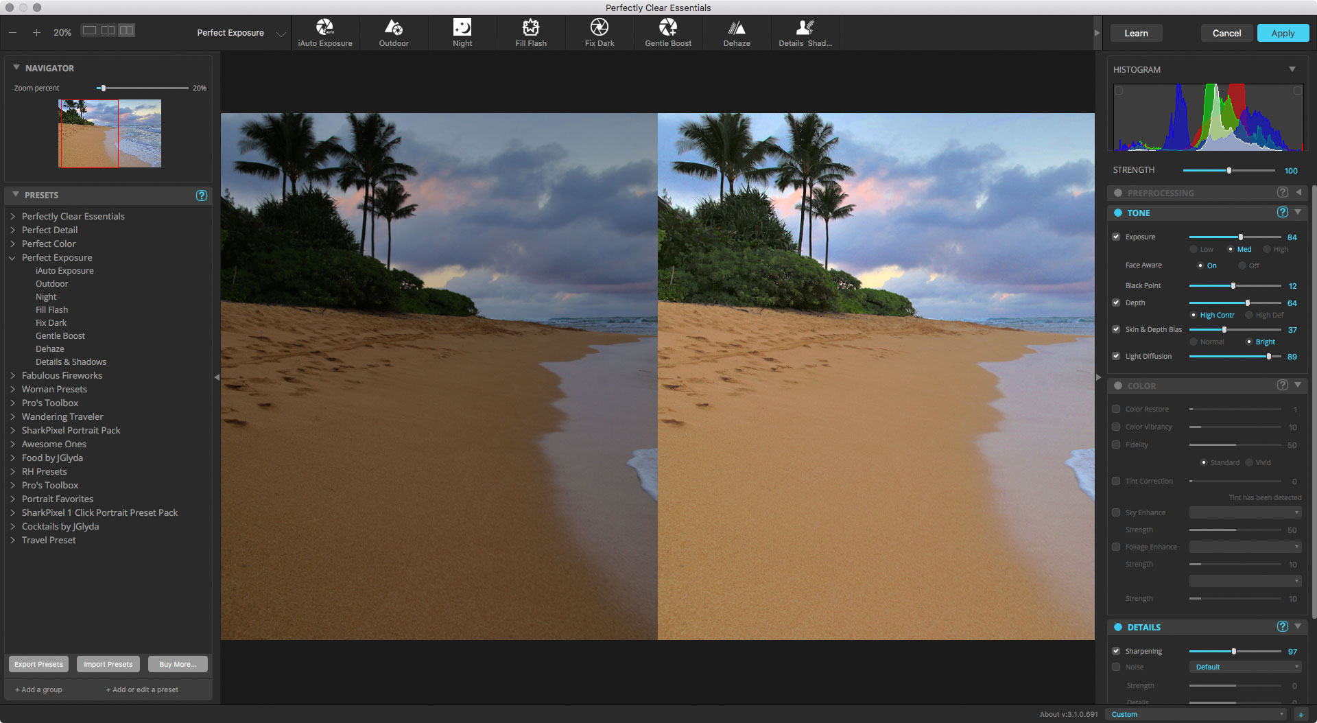Click the Apply button

(x=1282, y=33)
